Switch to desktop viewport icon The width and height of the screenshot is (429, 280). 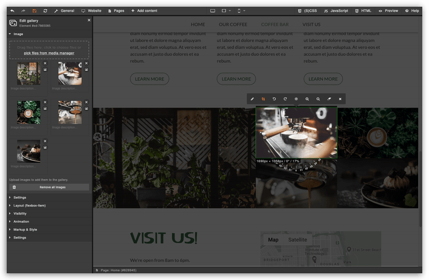coord(213,11)
